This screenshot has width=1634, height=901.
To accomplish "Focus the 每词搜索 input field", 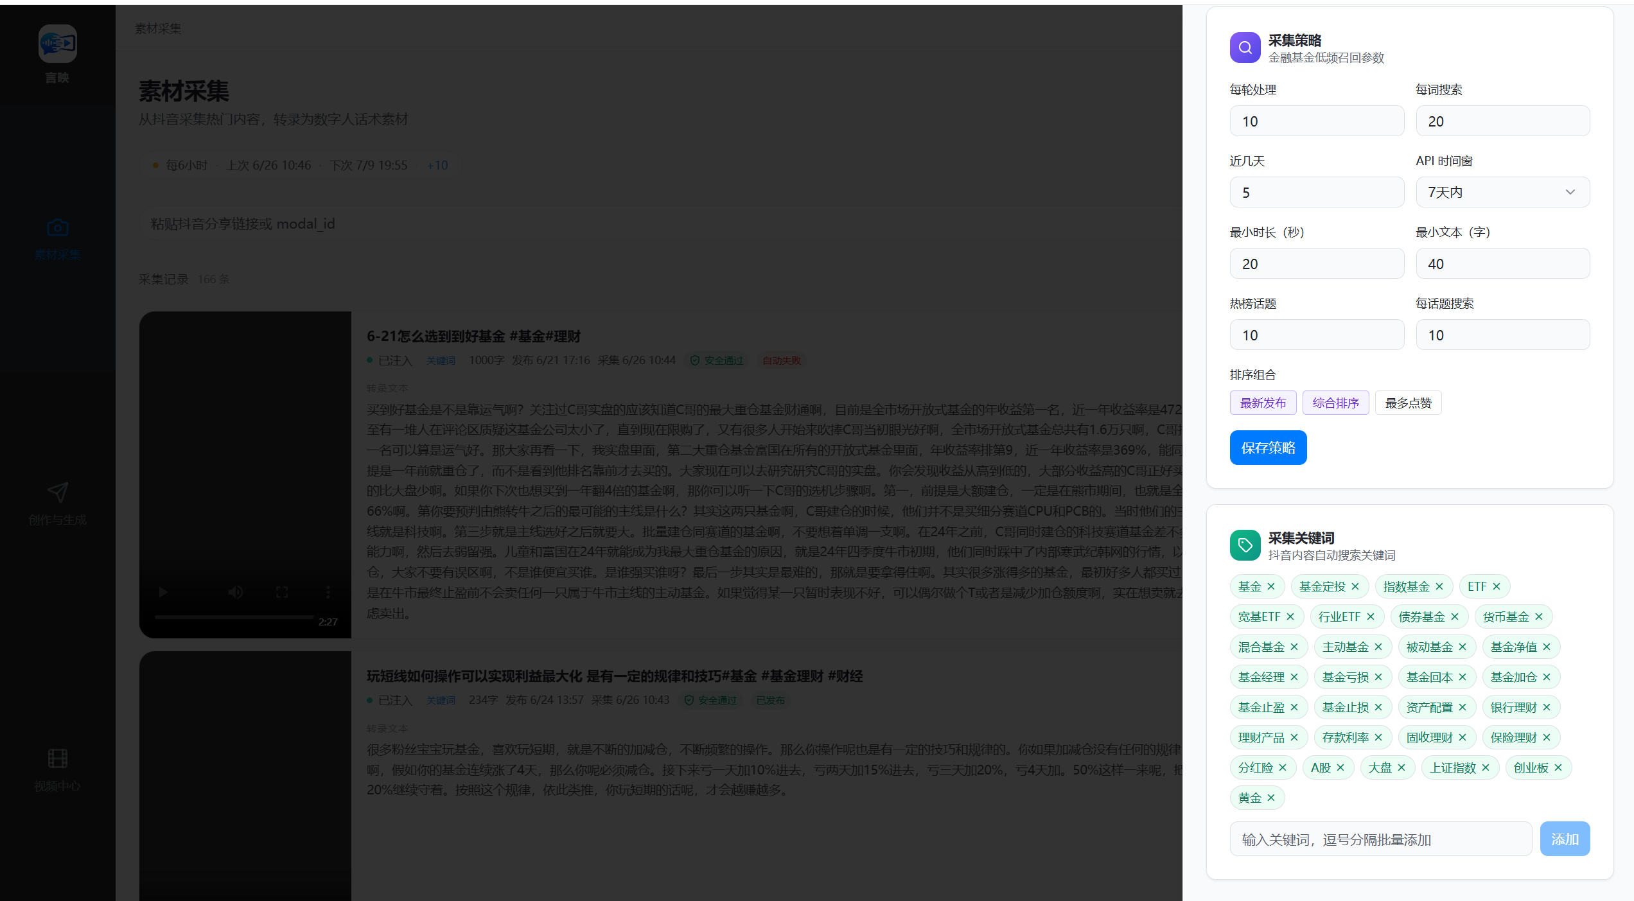I will click(x=1502, y=121).
